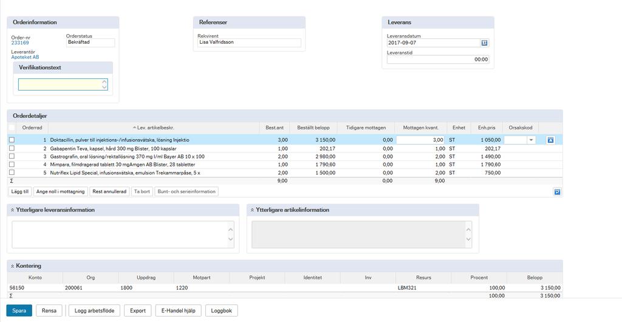Click scroll up arrow in leveransinformation textbox
Screen dimensions: 622x322
tap(230, 229)
